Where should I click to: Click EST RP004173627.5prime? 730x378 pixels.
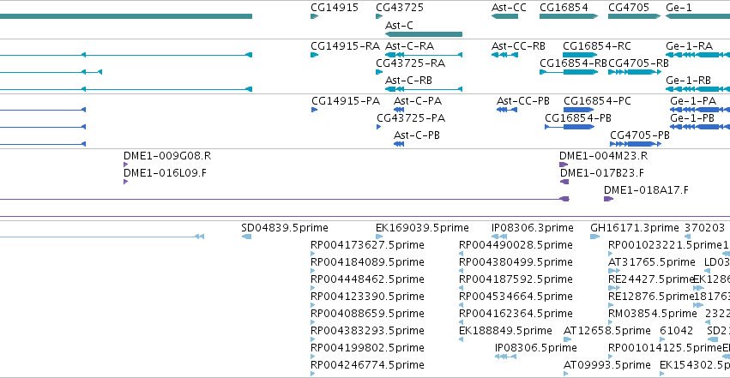[313, 254]
